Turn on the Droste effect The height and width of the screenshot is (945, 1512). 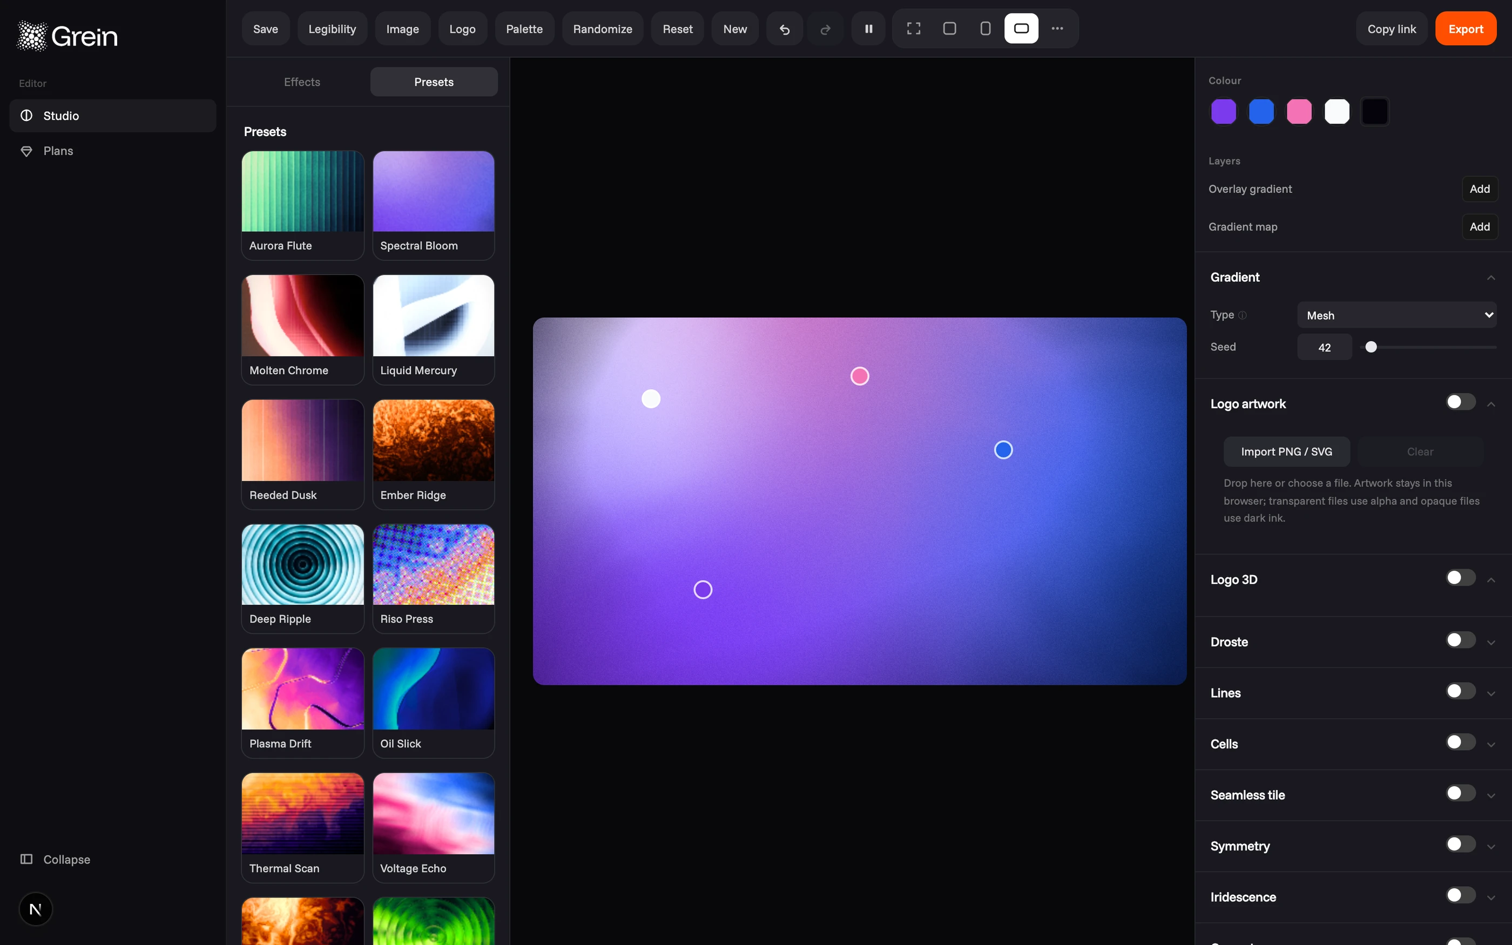pos(1461,640)
